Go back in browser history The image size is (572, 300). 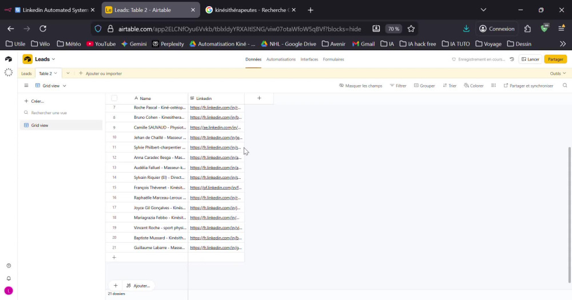click(10, 29)
